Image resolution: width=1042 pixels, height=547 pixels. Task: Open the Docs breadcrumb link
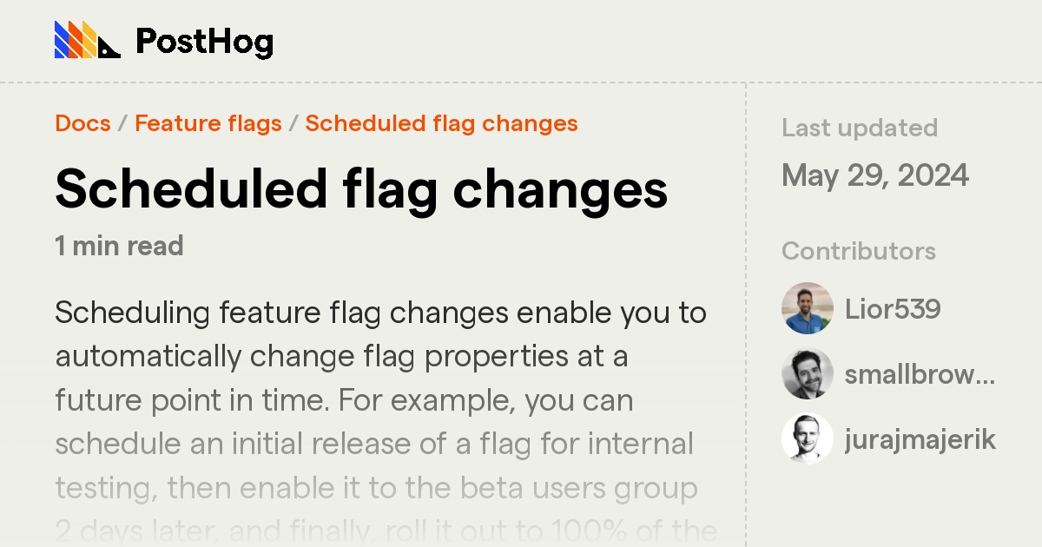click(x=82, y=123)
